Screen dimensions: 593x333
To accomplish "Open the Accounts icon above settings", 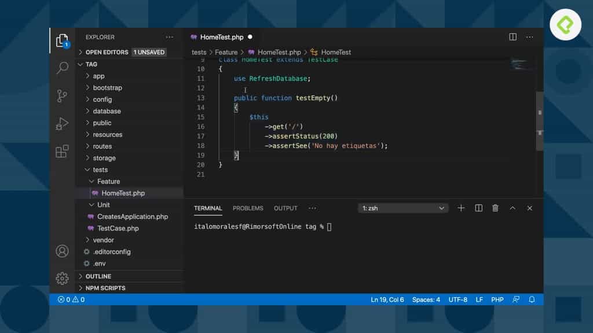I will [62, 251].
